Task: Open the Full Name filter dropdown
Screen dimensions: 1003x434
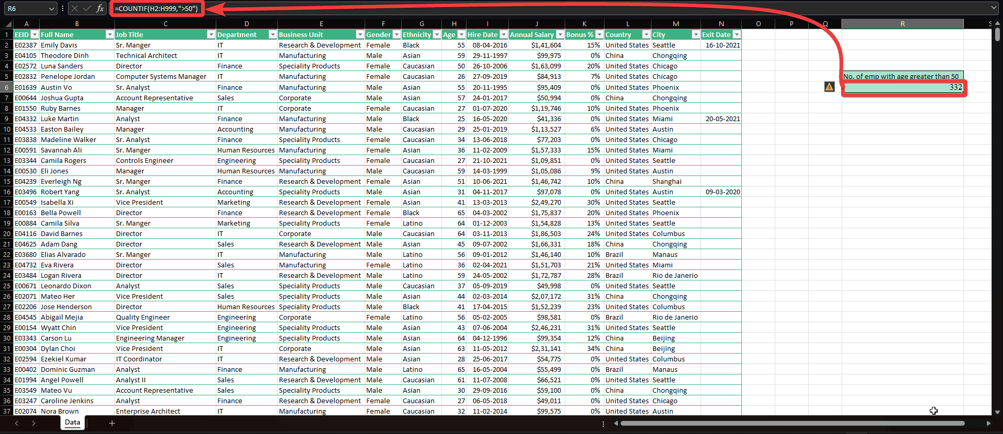Action: tap(109, 34)
